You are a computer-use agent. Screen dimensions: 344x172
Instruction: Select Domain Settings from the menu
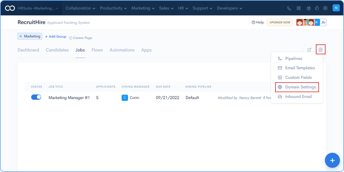300,87
